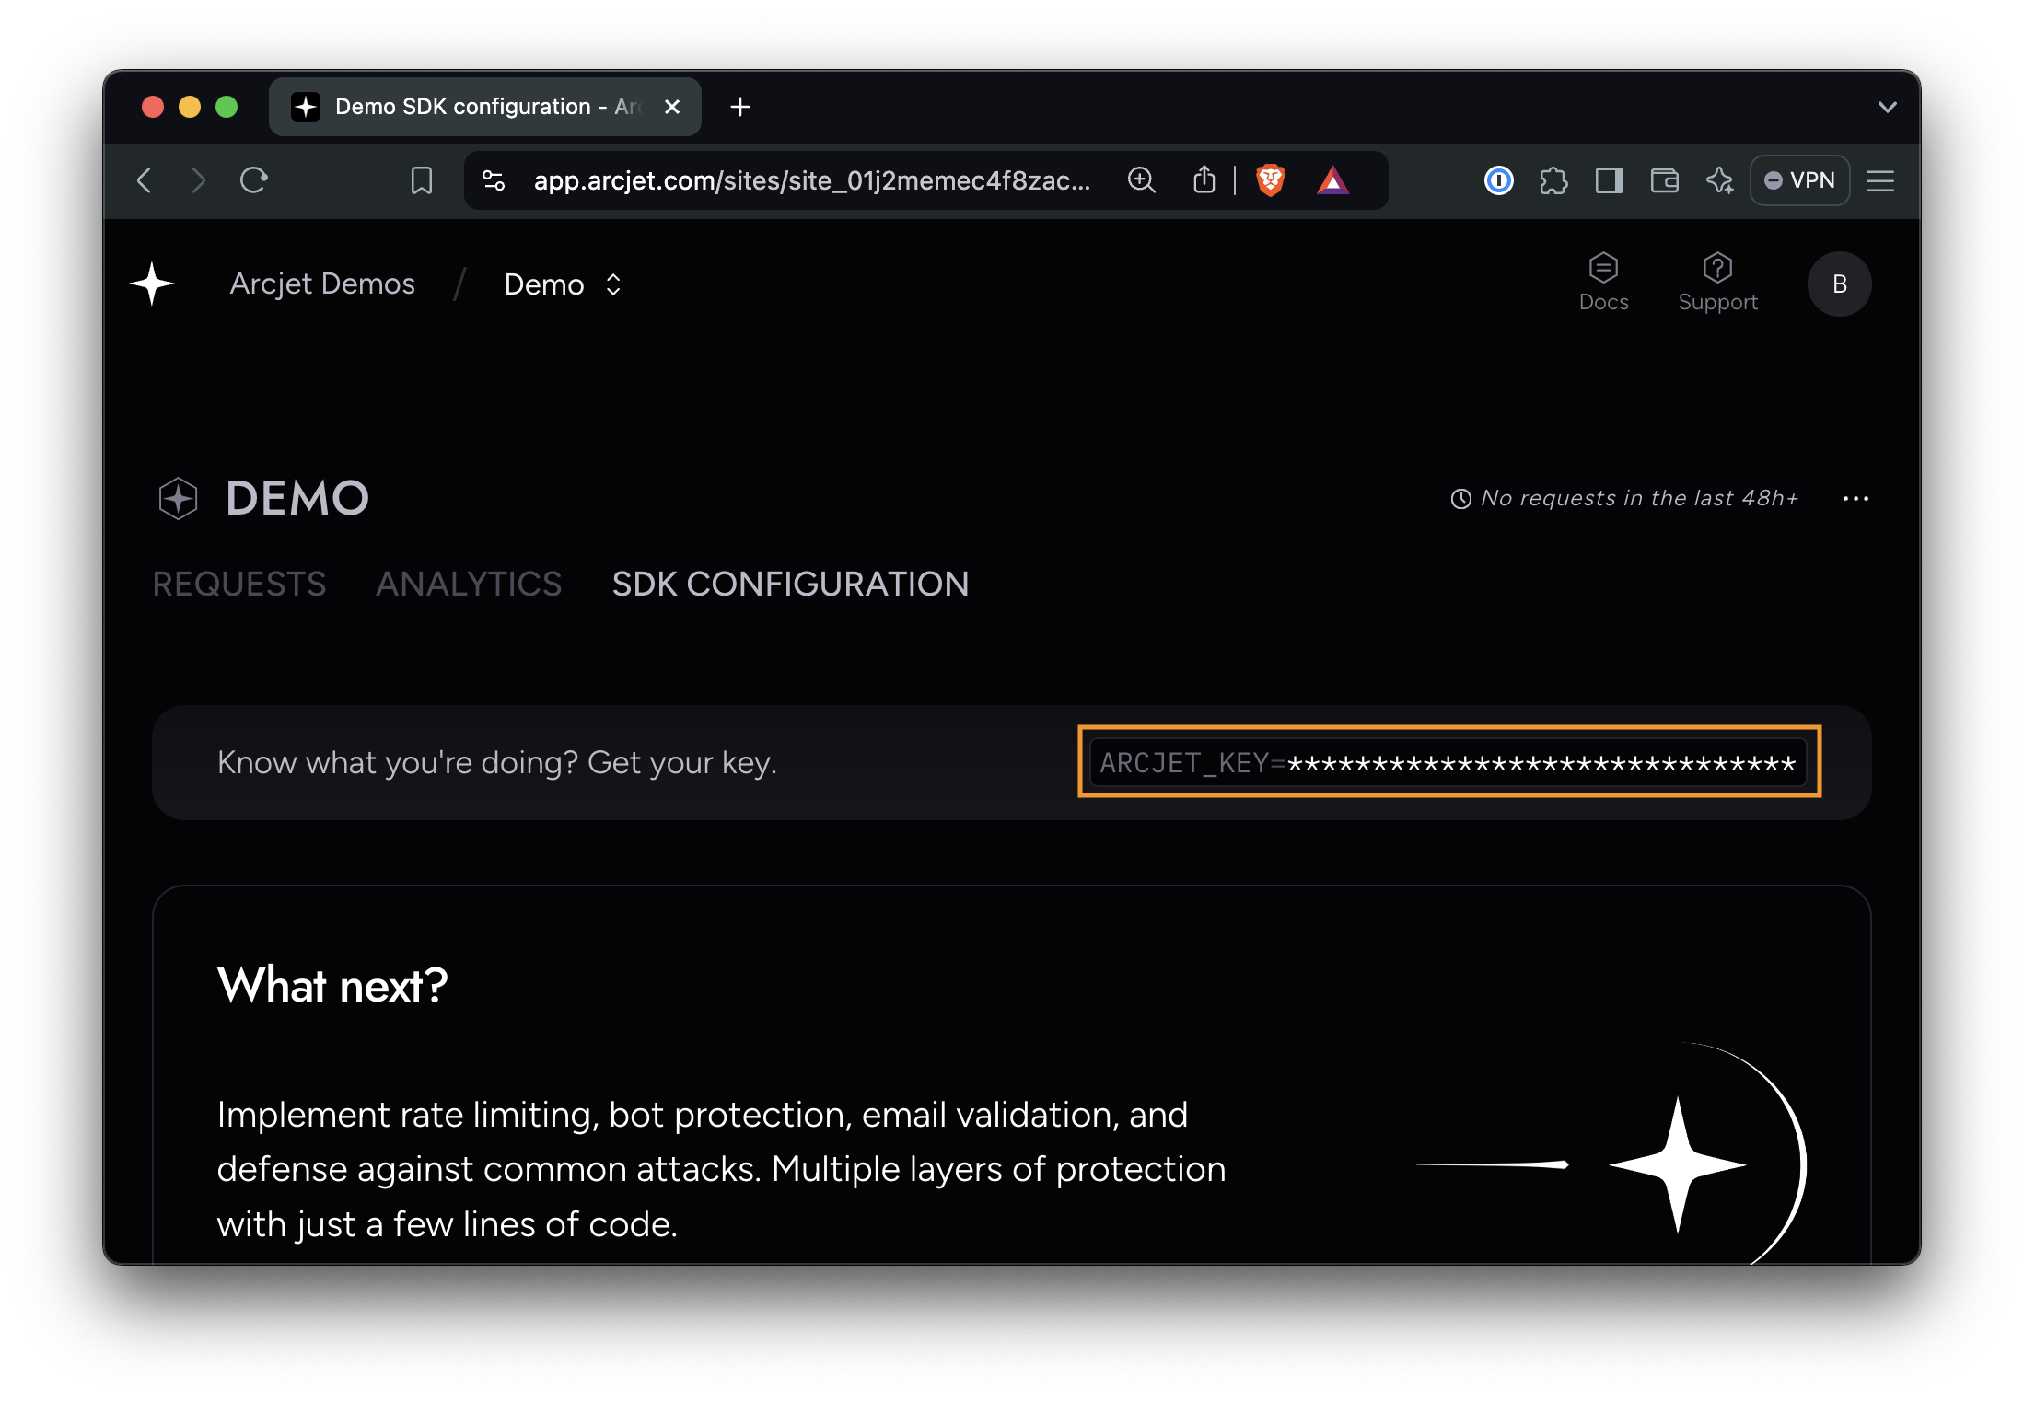Open the 1Password extension icon
This screenshot has width=2024, height=1401.
(x=1498, y=180)
